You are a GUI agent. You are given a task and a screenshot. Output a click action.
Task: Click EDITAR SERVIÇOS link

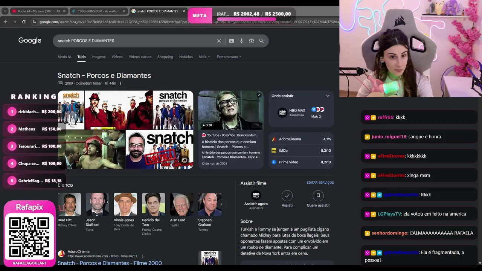pos(320,183)
